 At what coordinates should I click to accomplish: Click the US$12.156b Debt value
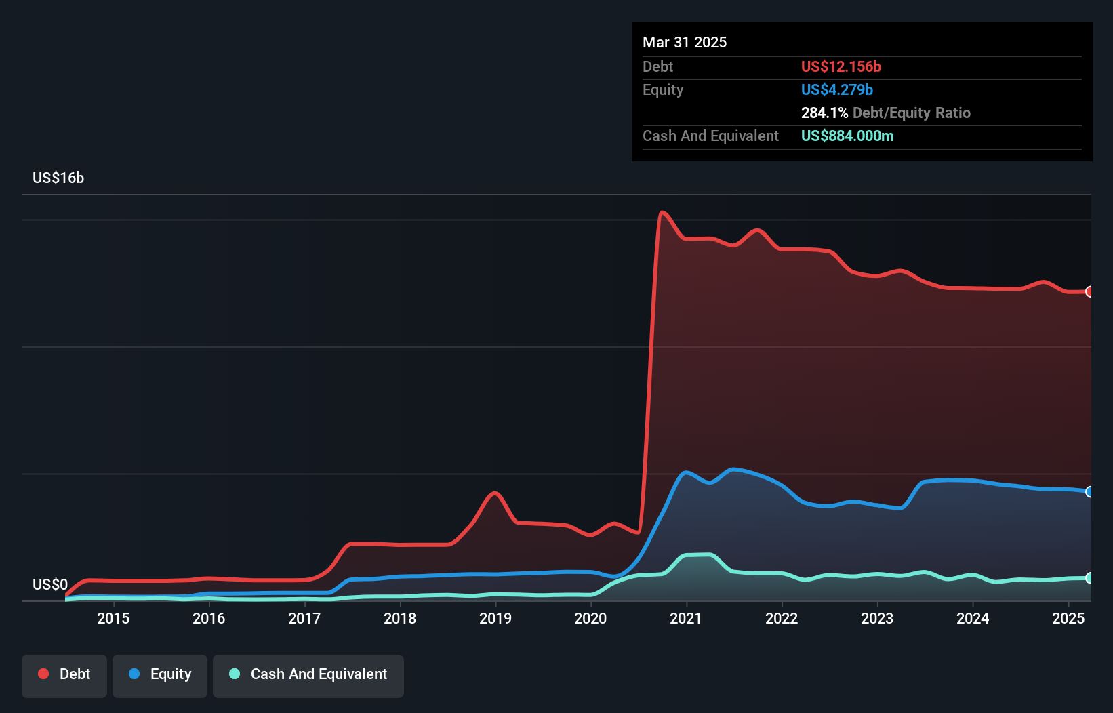click(x=841, y=66)
